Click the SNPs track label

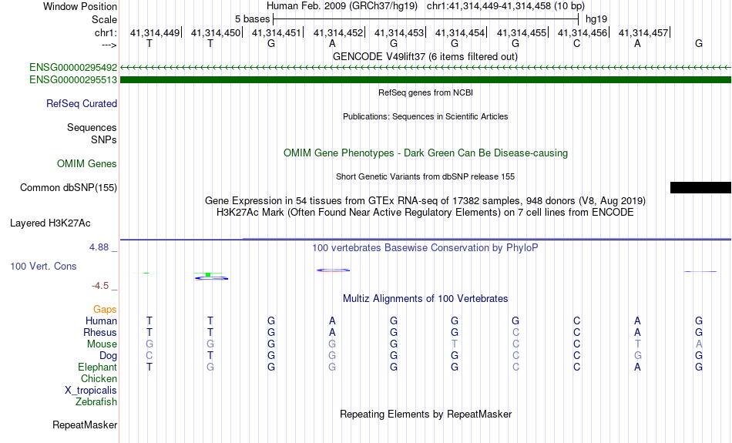104,139
